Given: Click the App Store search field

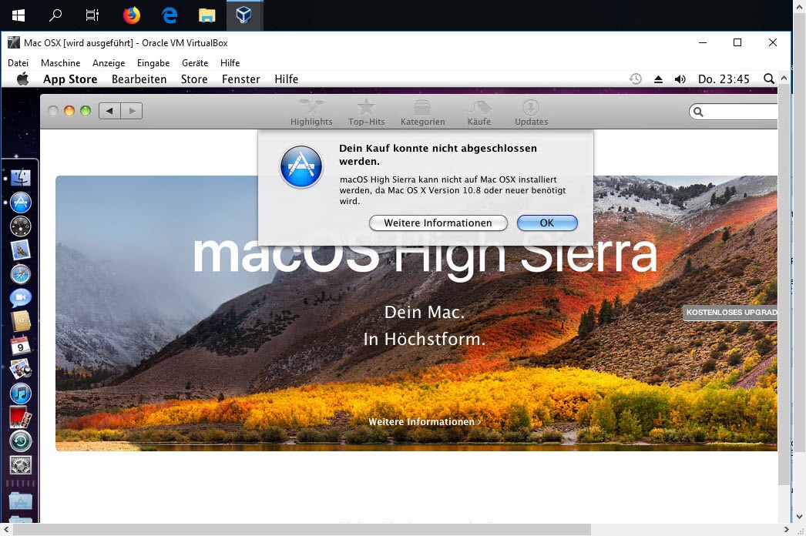Looking at the screenshot, I should click(x=734, y=112).
